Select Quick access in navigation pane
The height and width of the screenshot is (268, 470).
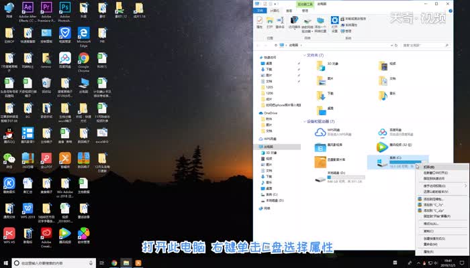coord(268,58)
